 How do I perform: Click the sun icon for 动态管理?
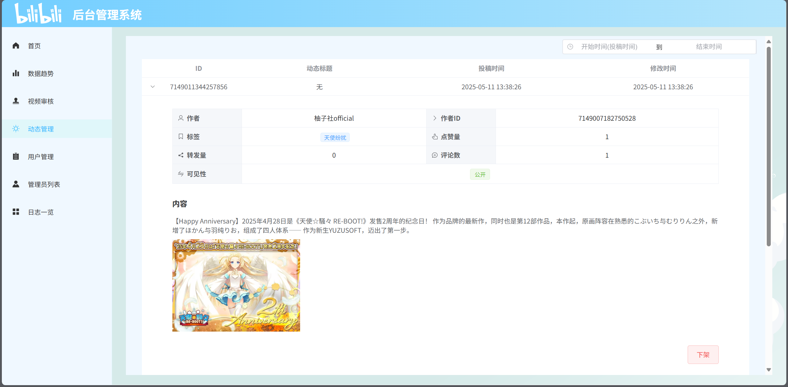16,129
